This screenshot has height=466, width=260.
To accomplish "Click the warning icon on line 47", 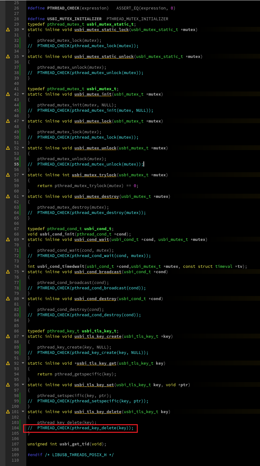I will coord(8,121).
